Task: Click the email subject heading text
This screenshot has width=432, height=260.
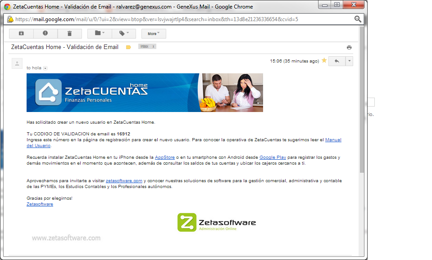Action: (x=65, y=47)
